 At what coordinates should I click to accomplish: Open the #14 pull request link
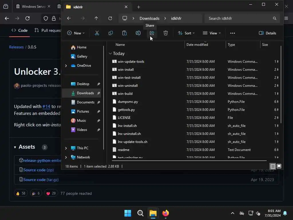click(x=46, y=107)
